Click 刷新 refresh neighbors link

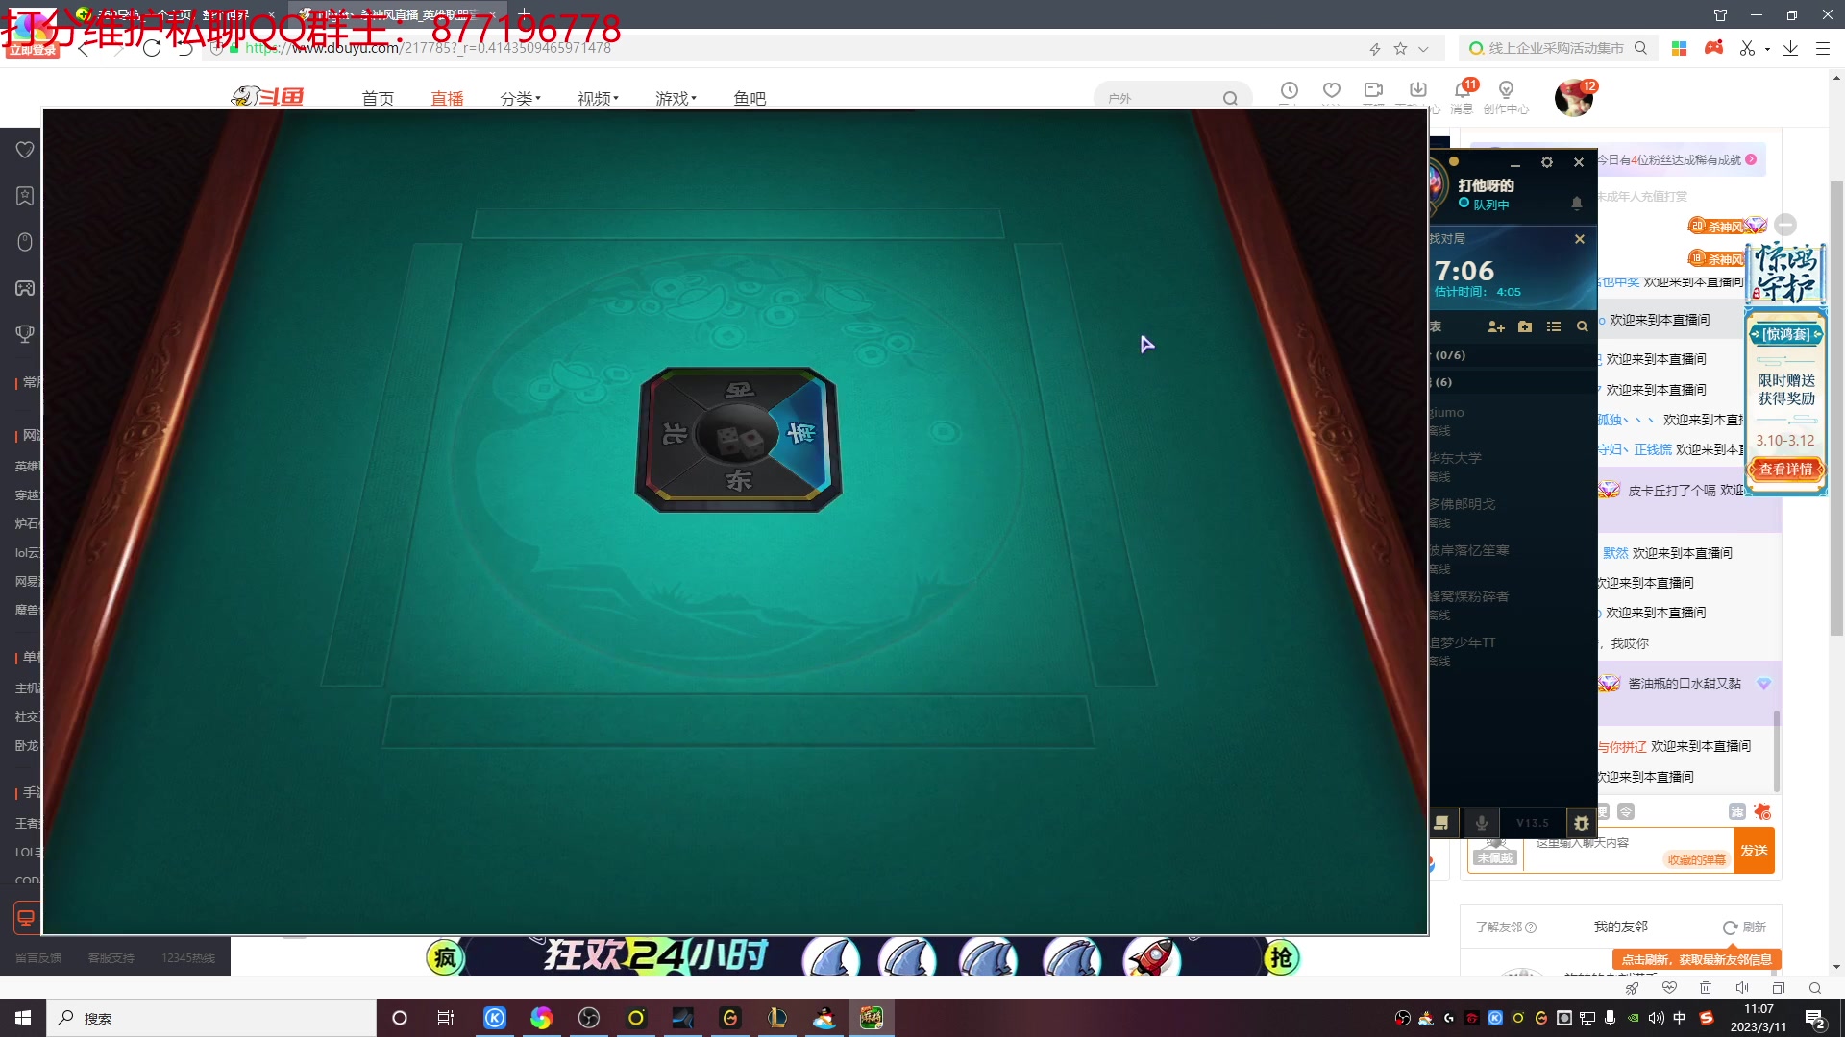[x=1745, y=927]
